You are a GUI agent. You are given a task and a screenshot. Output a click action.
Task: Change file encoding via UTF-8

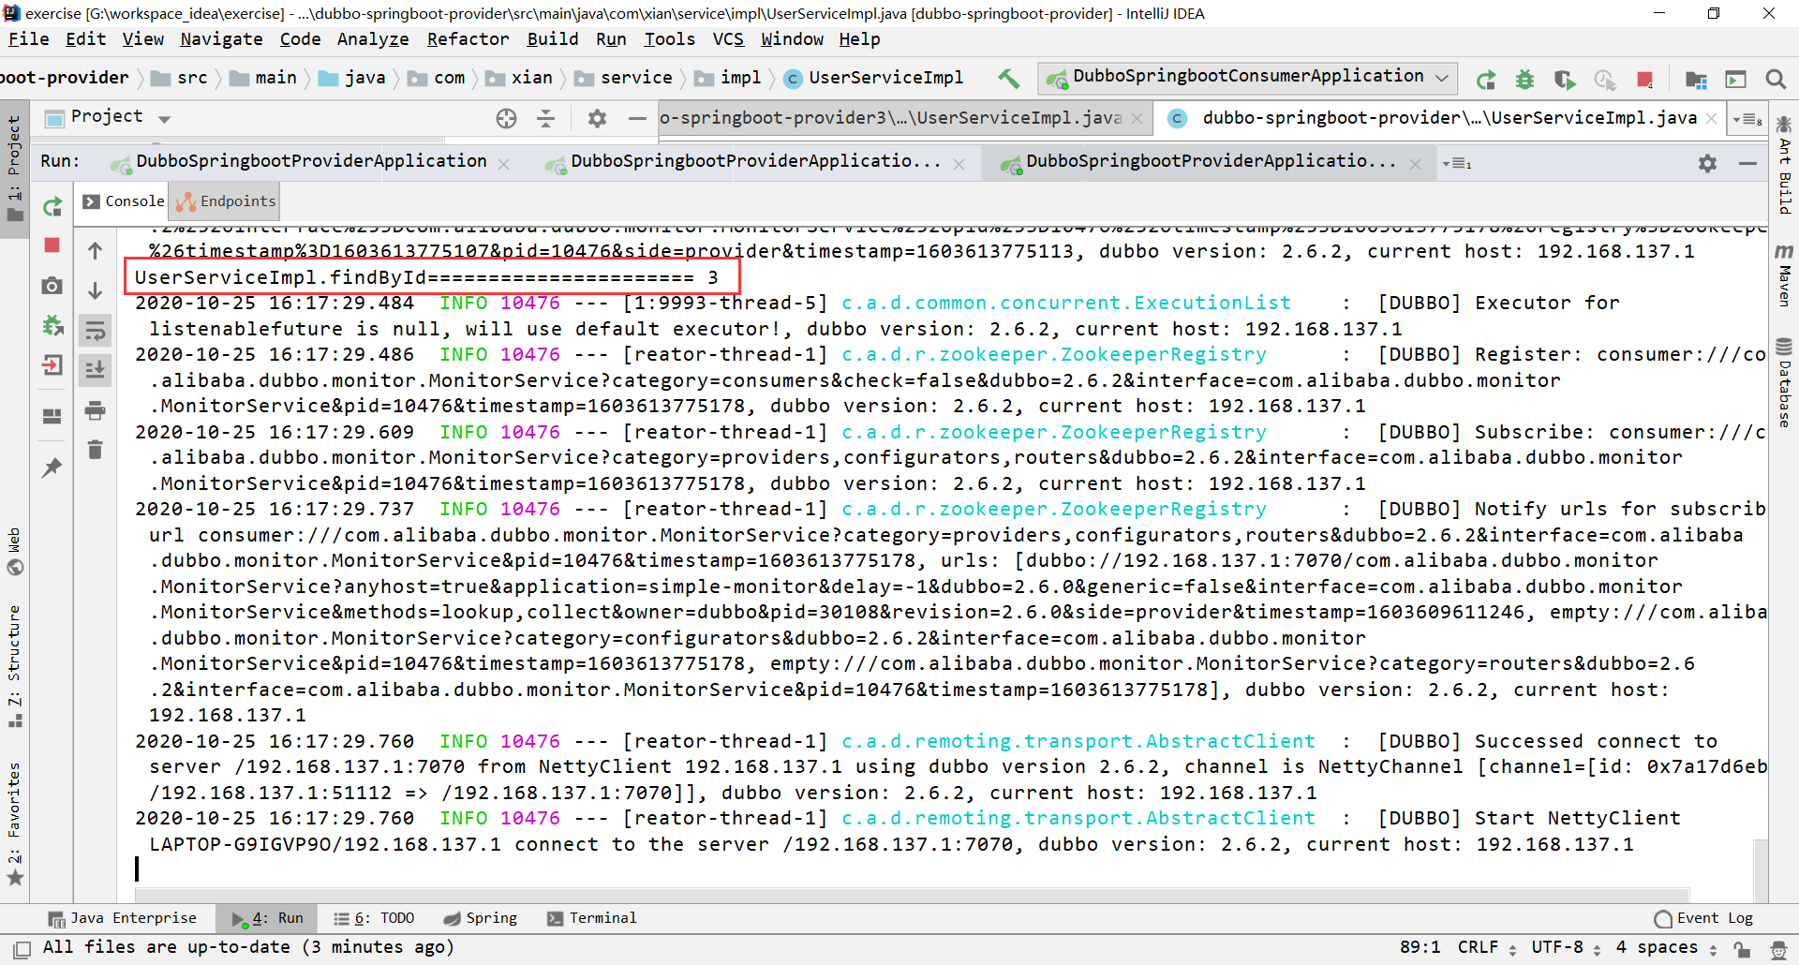coord(1566,948)
